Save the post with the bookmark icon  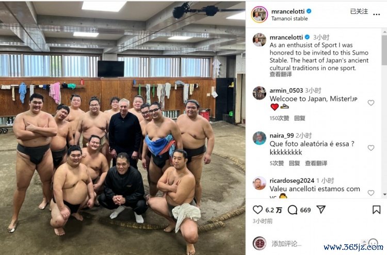coord(376,210)
